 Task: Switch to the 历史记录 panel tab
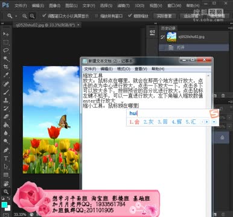tap(168, 28)
